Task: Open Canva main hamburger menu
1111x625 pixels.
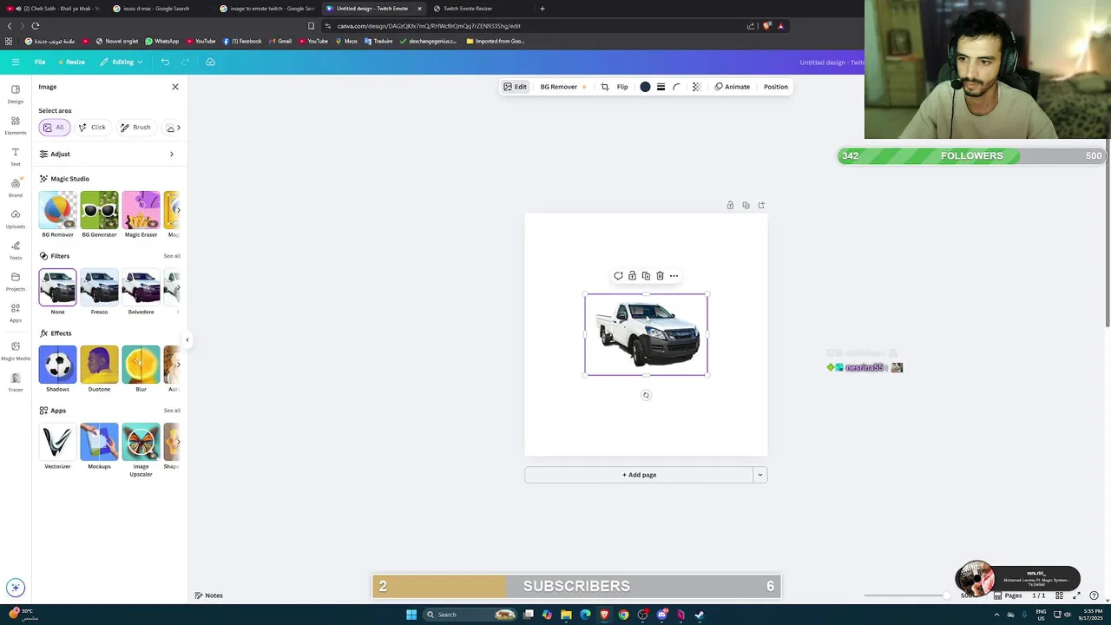Action: click(x=16, y=62)
